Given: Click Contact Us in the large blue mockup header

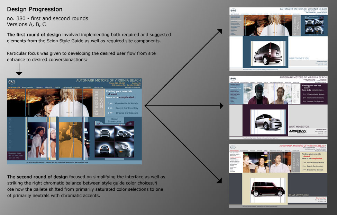Looking at the screenshot, I should click(136, 83).
